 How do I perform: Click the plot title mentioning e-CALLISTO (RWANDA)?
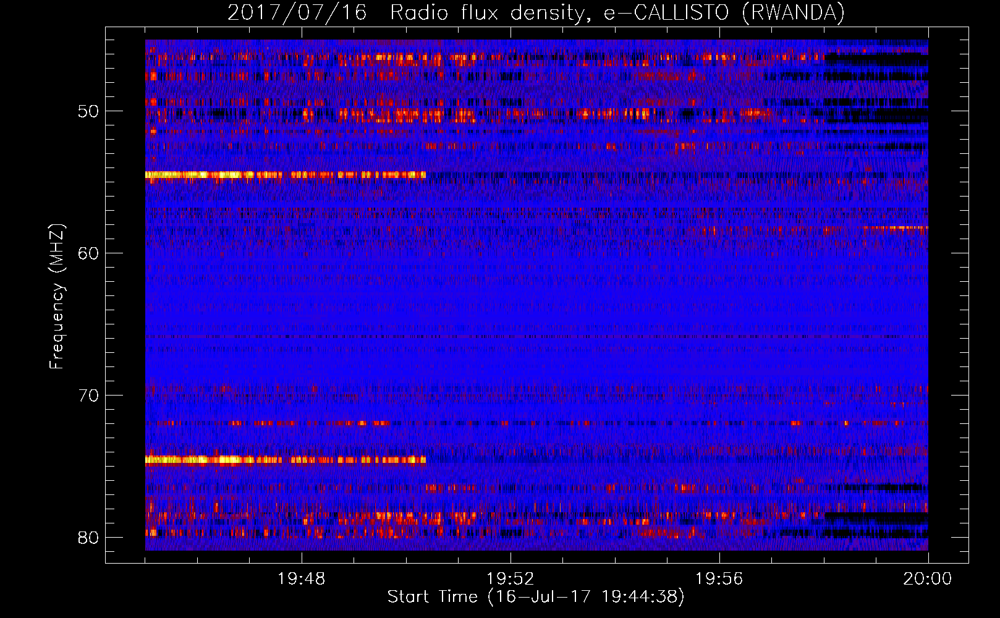[536, 12]
